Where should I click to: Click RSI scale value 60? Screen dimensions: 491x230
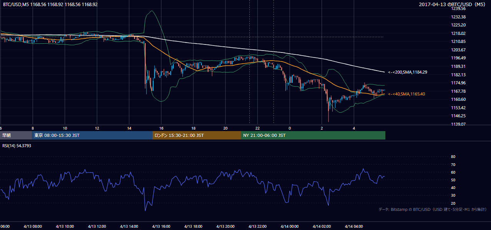(453, 172)
